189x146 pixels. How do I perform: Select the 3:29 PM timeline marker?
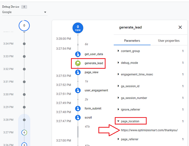24,107
